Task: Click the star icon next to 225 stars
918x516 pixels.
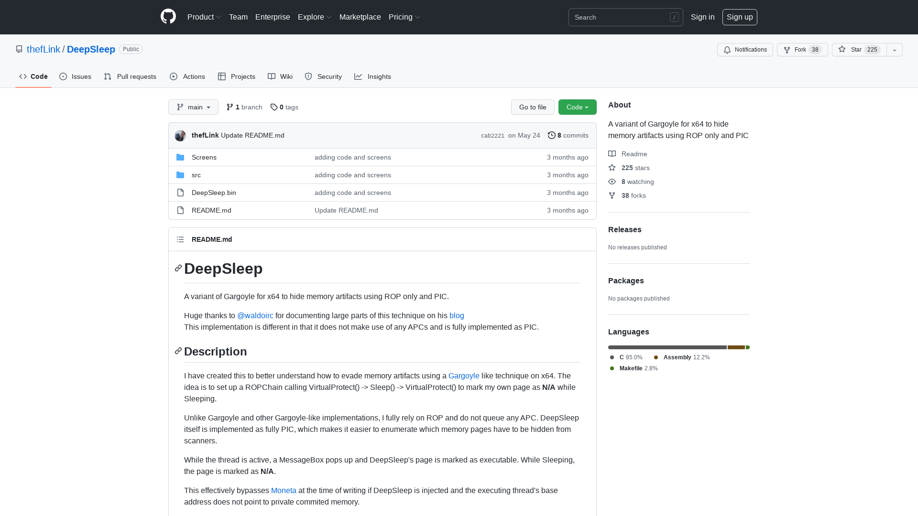Action: click(x=612, y=168)
